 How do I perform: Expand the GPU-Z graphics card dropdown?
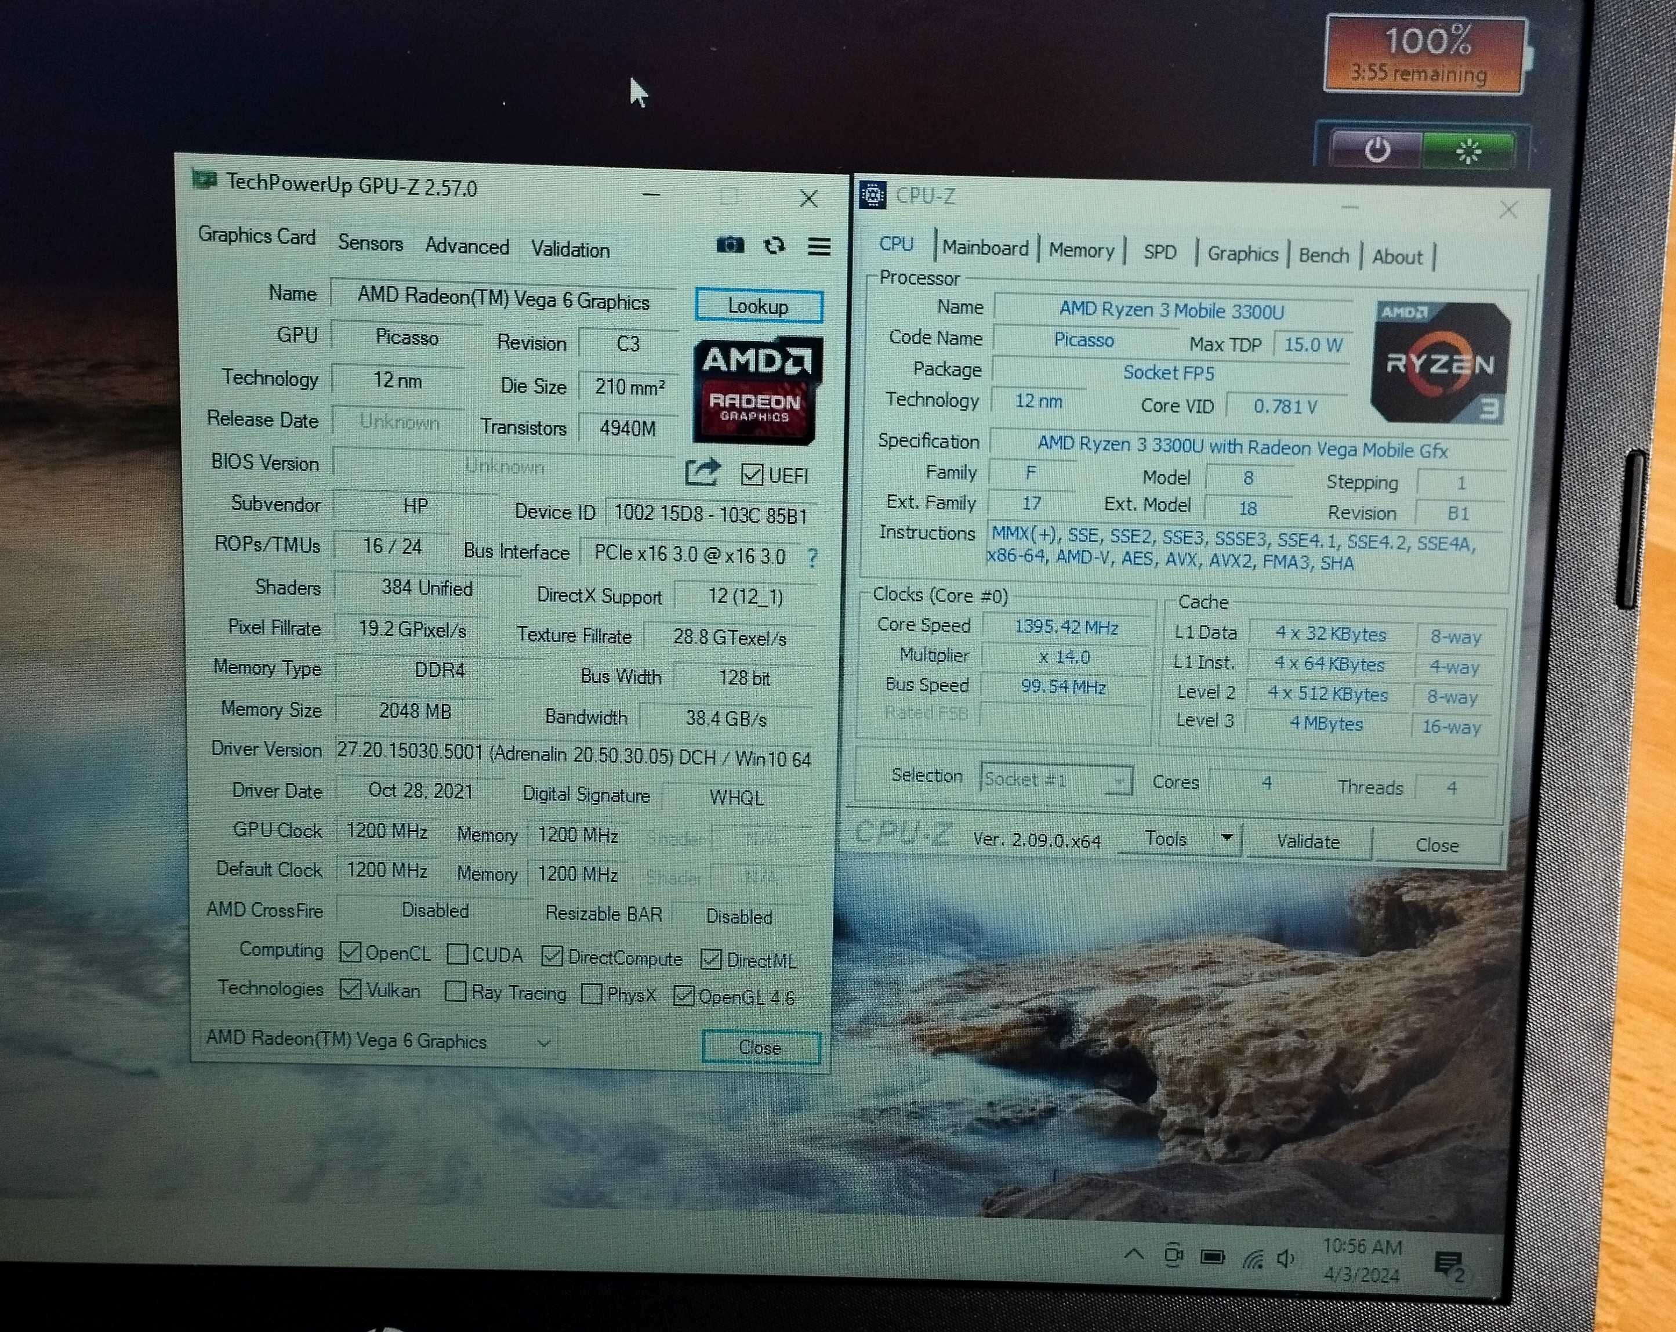pos(544,1045)
